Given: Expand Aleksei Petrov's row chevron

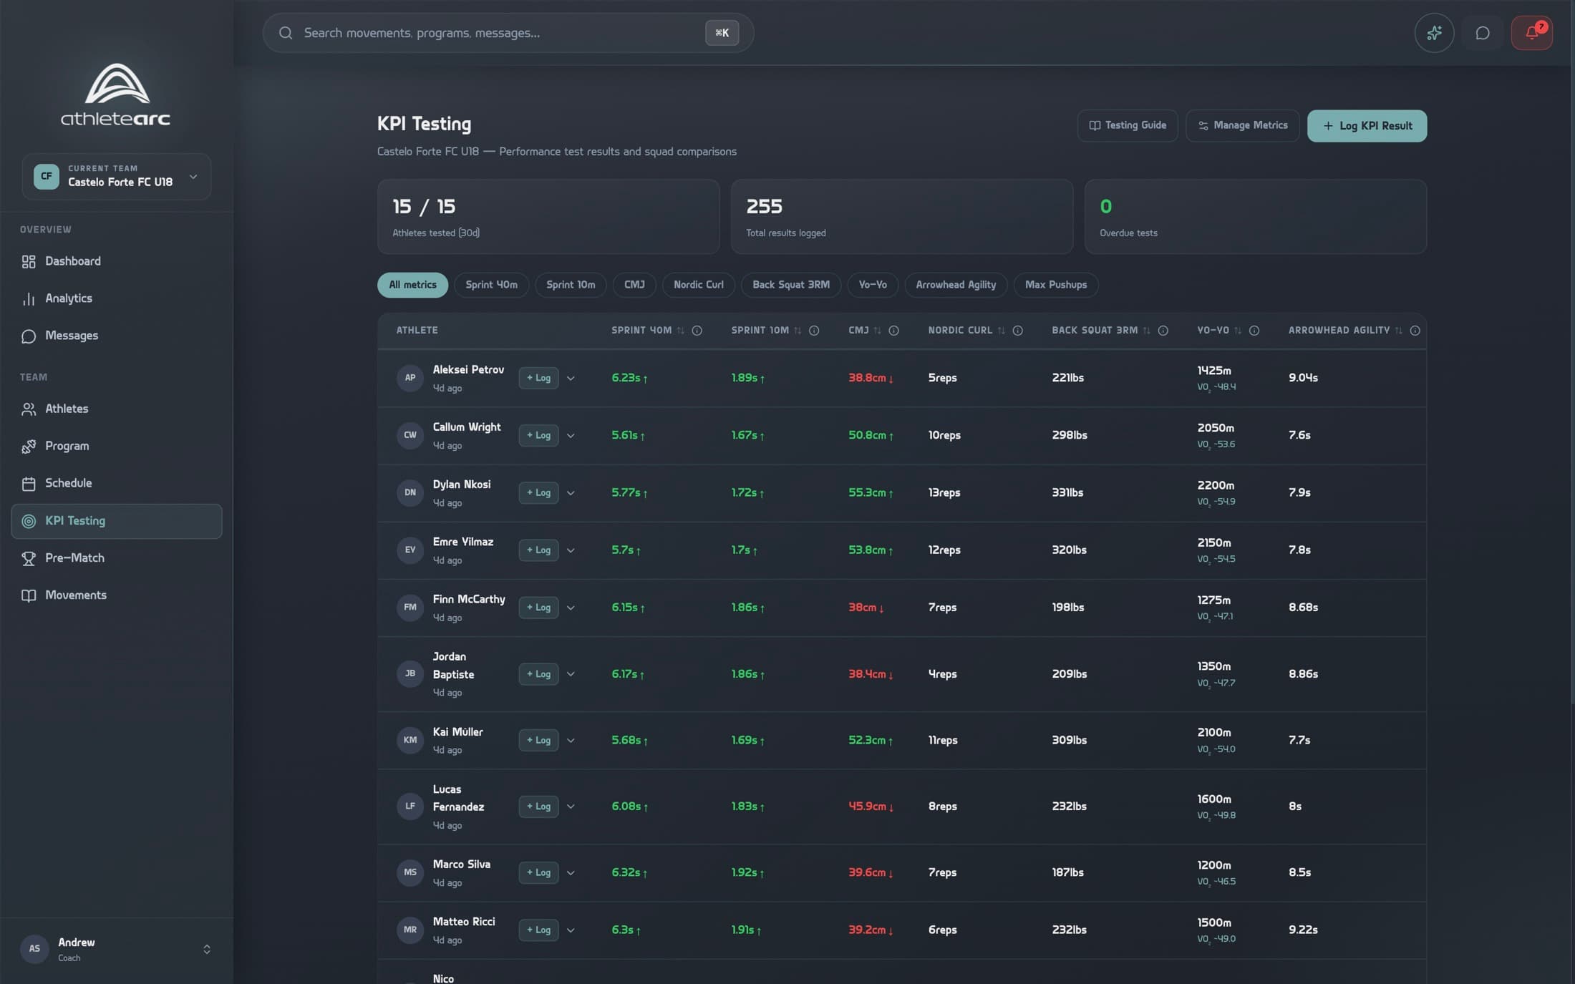Looking at the screenshot, I should pyautogui.click(x=571, y=378).
